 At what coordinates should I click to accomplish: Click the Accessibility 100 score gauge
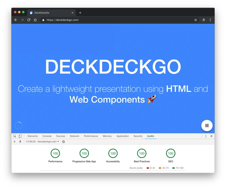(x=113, y=153)
